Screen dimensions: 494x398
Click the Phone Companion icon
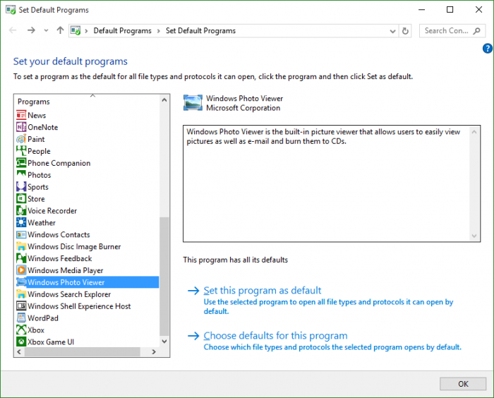[x=21, y=163]
